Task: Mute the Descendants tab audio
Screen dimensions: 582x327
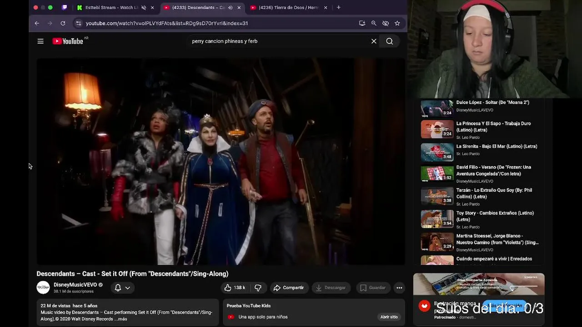Action: pos(230,8)
